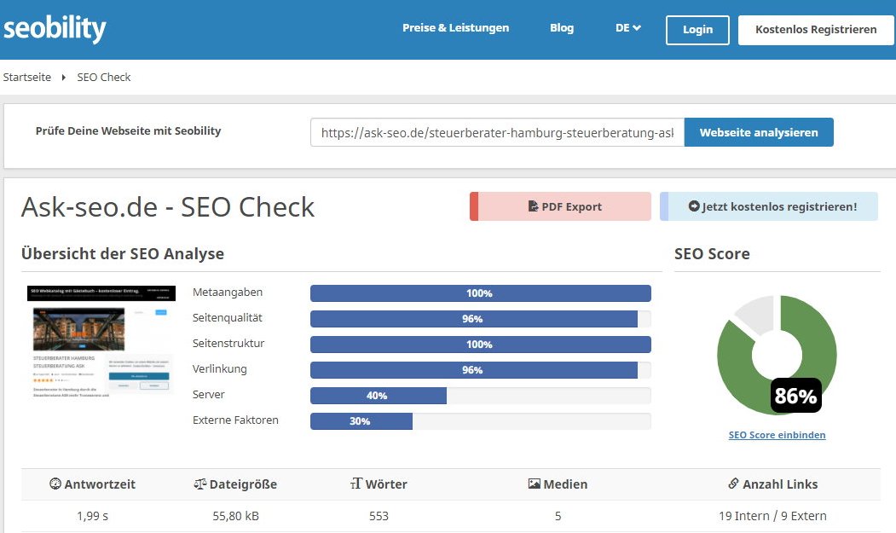
Task: Click the Server 40% progress bar
Action: (481, 396)
